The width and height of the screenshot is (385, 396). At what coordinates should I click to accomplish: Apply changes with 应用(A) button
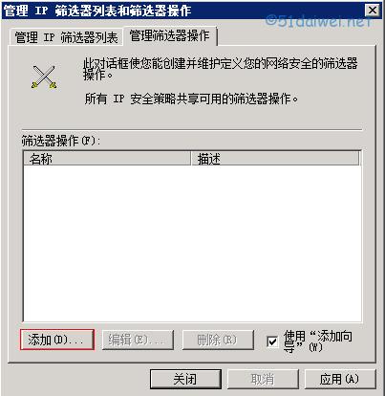tap(340, 379)
